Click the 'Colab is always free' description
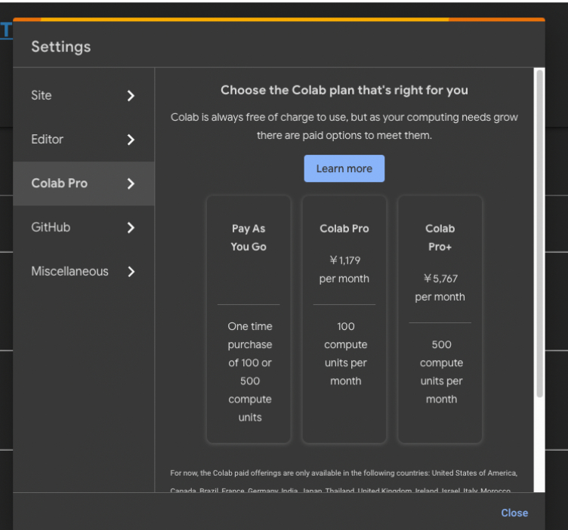 pos(344,126)
